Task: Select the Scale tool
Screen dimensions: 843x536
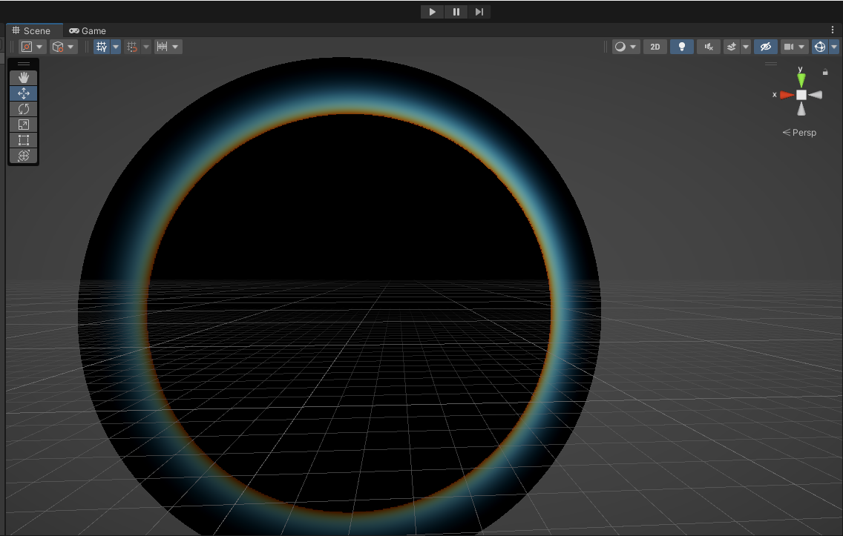Action: tap(23, 124)
